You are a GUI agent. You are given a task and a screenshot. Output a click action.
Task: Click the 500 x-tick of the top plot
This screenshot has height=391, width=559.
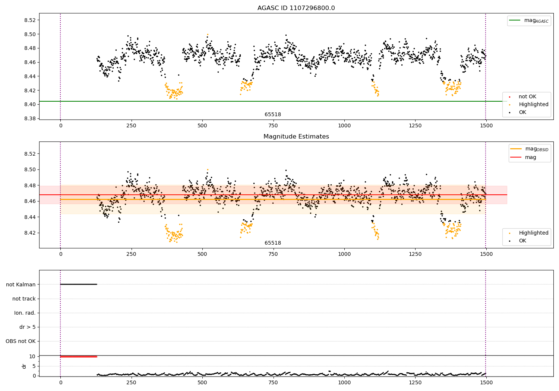[202, 126]
